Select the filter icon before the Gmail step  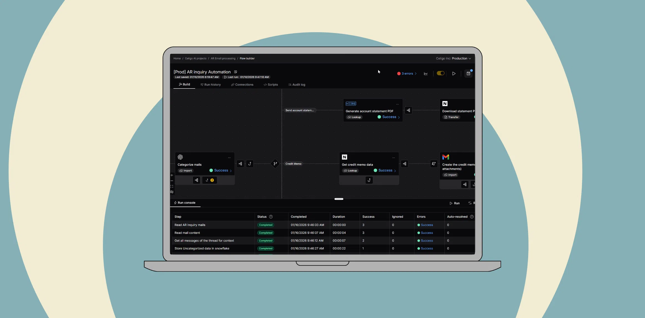point(434,164)
